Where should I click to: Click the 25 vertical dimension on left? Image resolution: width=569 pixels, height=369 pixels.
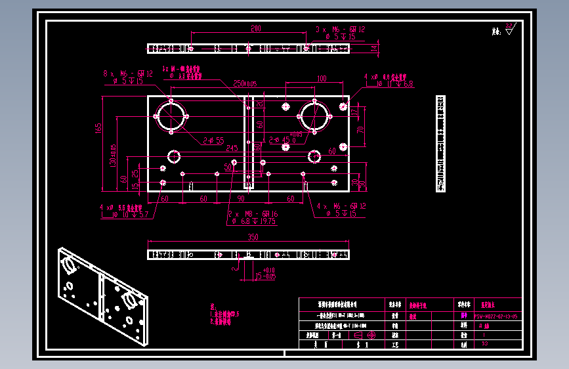pyautogui.click(x=135, y=173)
